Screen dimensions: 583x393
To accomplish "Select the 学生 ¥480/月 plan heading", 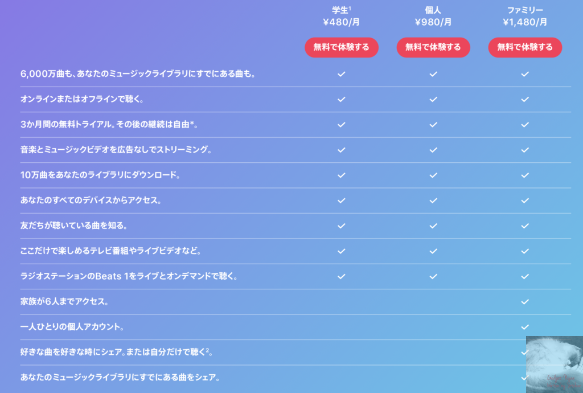I will point(342,17).
